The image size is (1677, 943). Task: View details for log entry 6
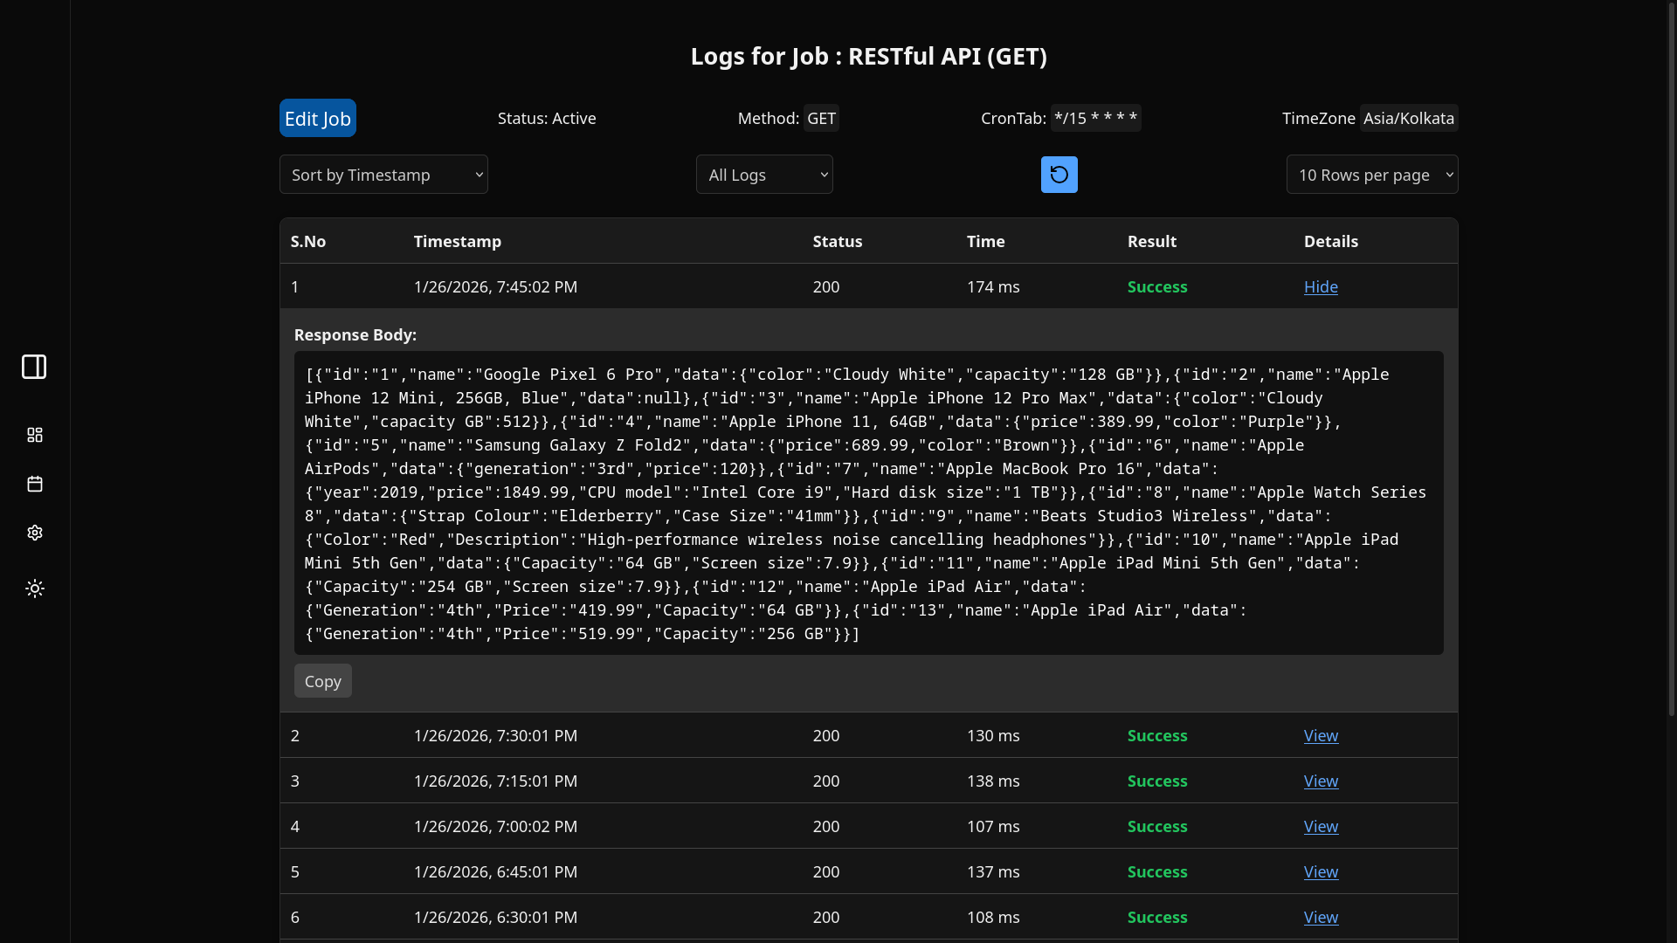tap(1320, 917)
